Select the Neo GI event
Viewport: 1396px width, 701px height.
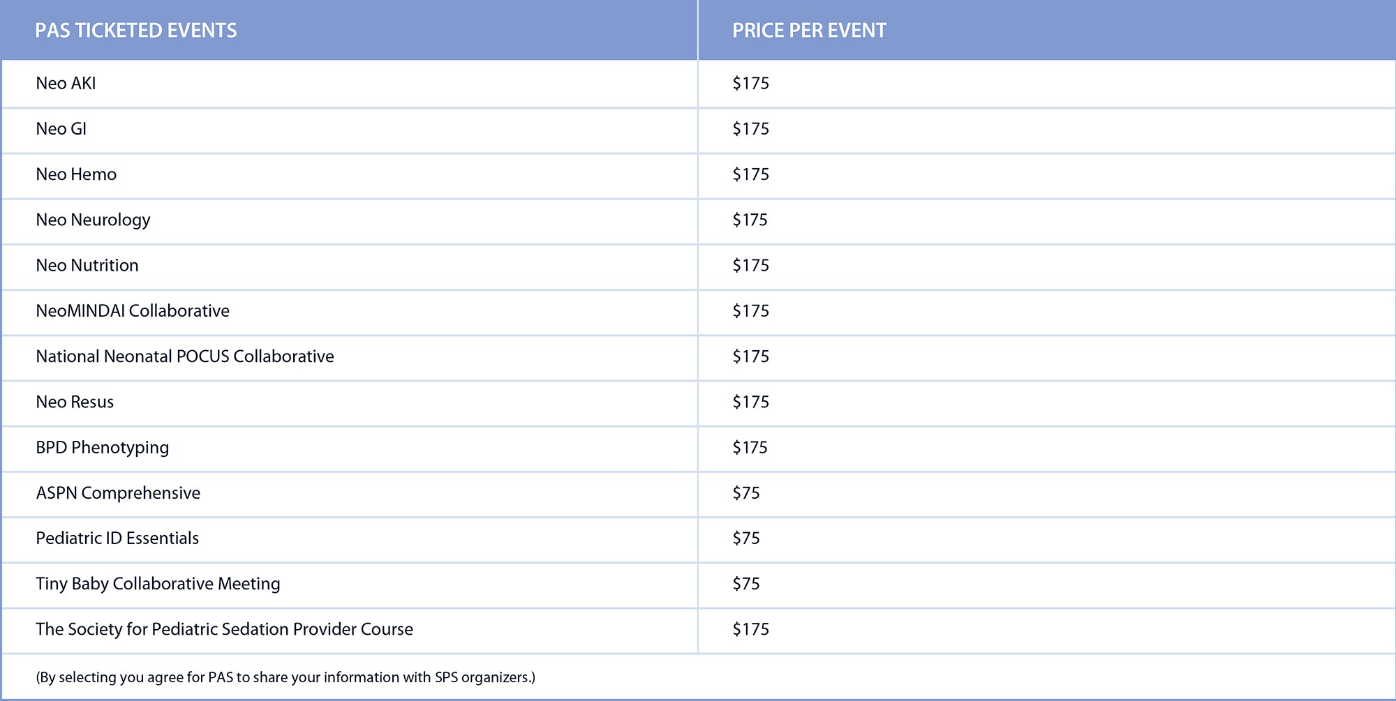pyautogui.click(x=61, y=129)
